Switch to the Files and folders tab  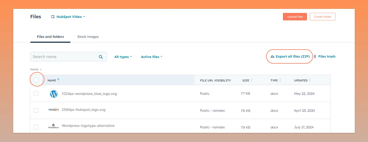(50, 37)
